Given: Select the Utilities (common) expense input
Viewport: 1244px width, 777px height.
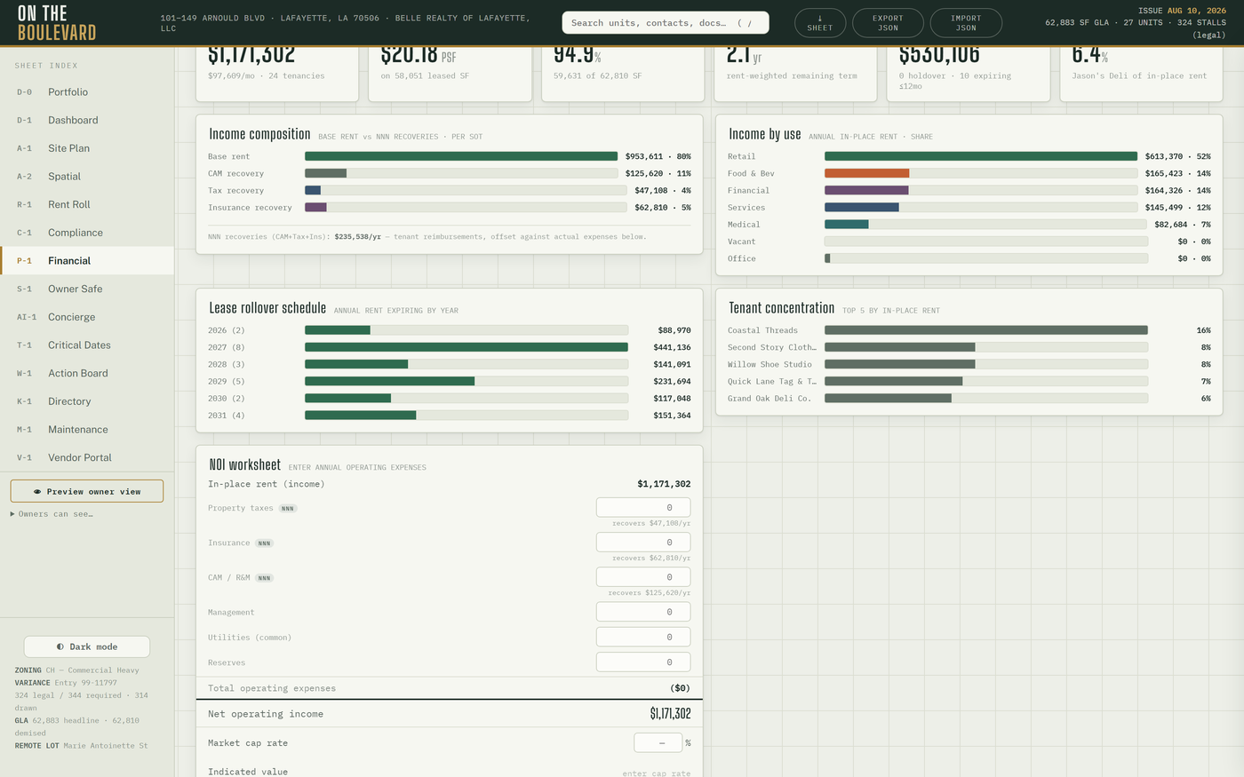Looking at the screenshot, I should pos(643,637).
